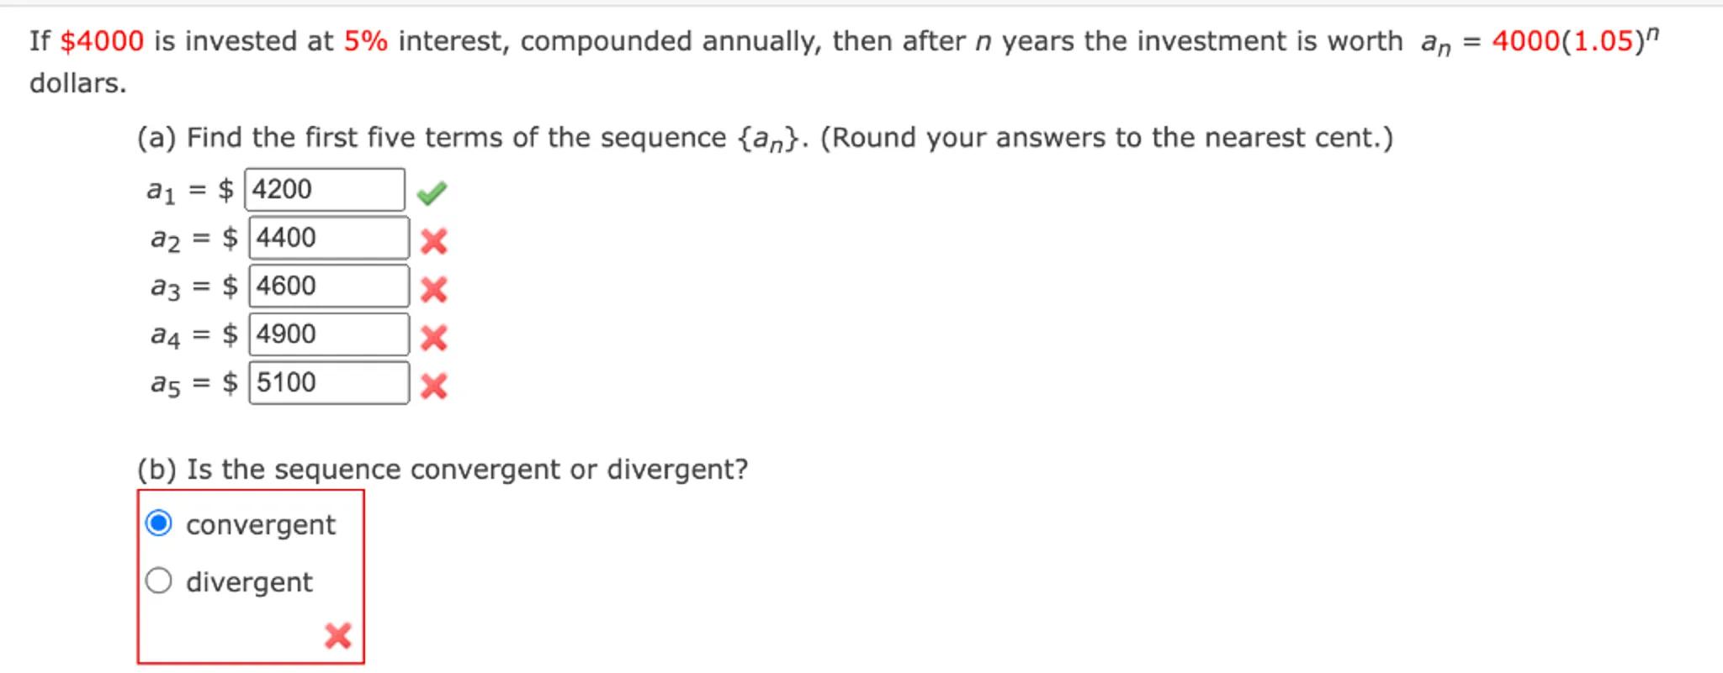The image size is (1723, 673).
Task: Click the red X beside 4400
Action: click(x=433, y=241)
